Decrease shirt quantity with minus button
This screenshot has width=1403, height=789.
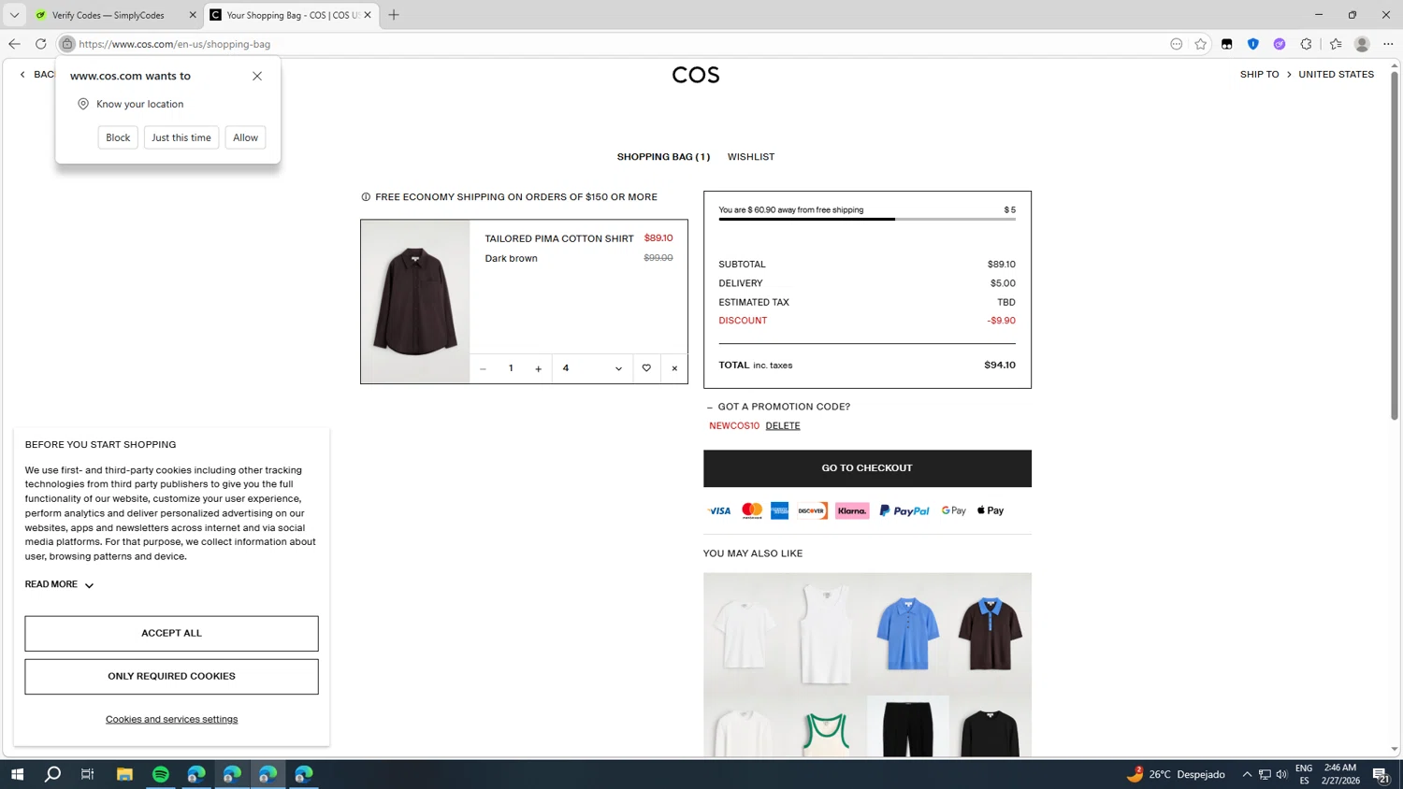[483, 369]
